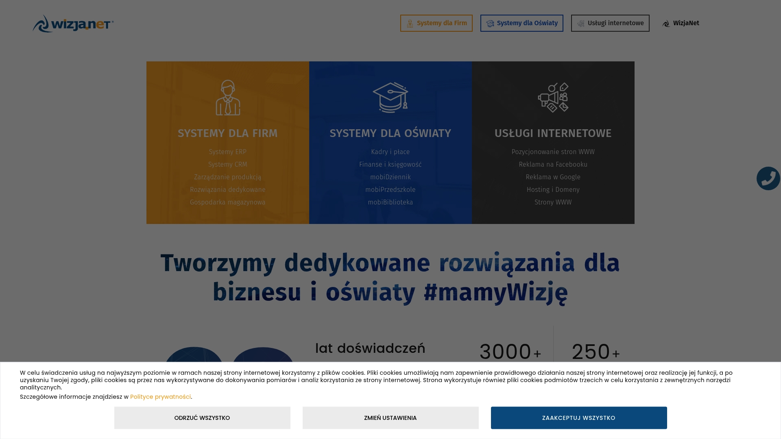
Task: Open Kadry i płace link
Action: point(390,152)
